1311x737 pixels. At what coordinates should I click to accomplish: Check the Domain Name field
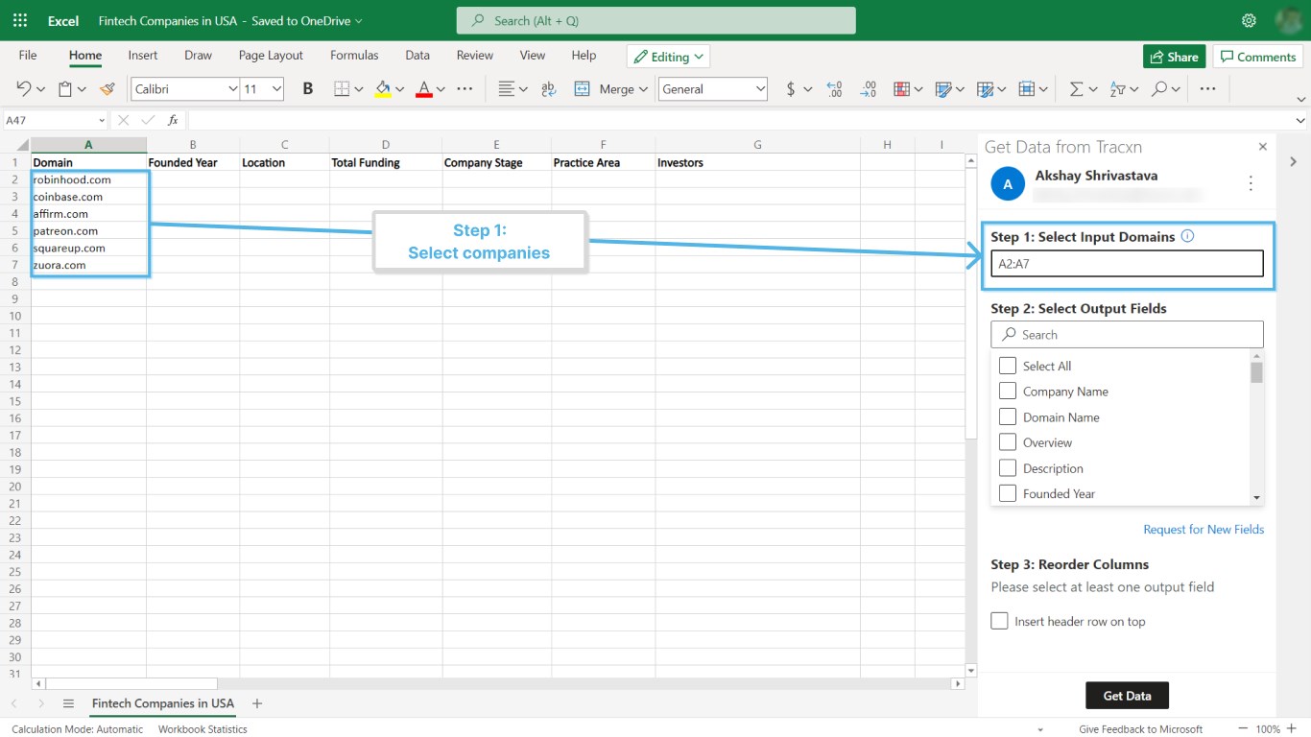1008,416
